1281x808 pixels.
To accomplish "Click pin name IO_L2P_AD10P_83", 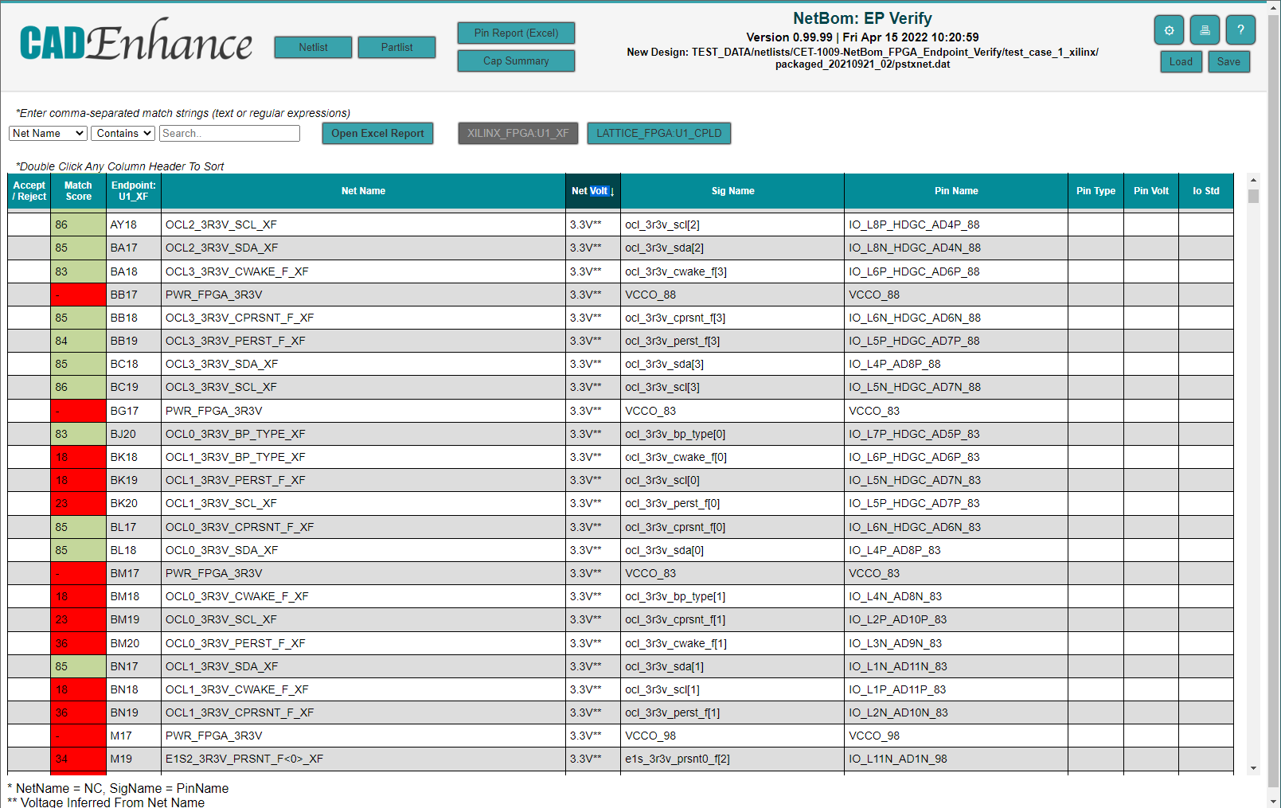I will 898,619.
